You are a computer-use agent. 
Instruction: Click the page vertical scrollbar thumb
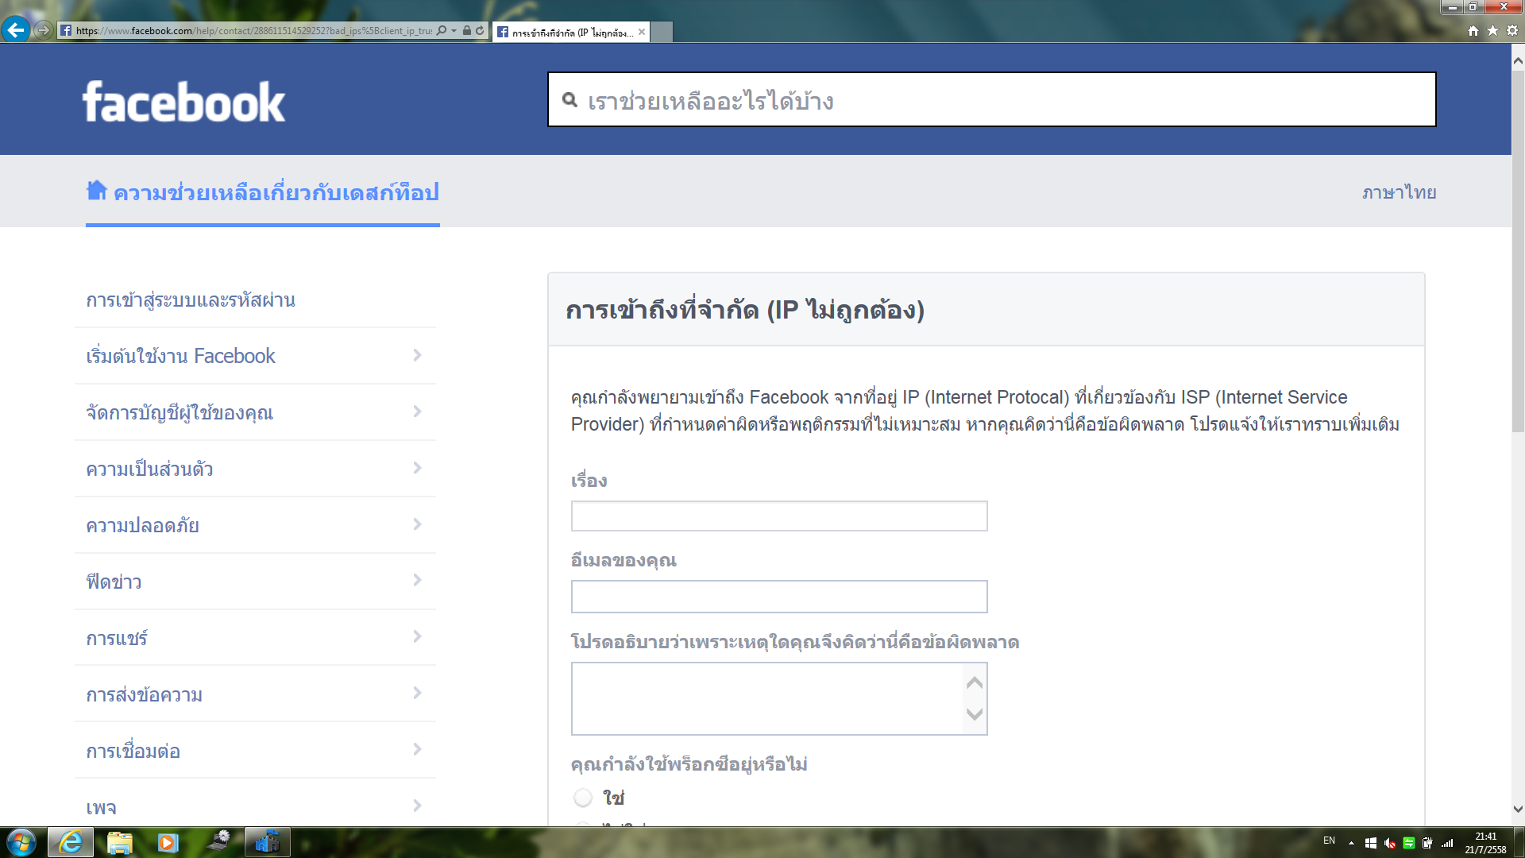1518,250
